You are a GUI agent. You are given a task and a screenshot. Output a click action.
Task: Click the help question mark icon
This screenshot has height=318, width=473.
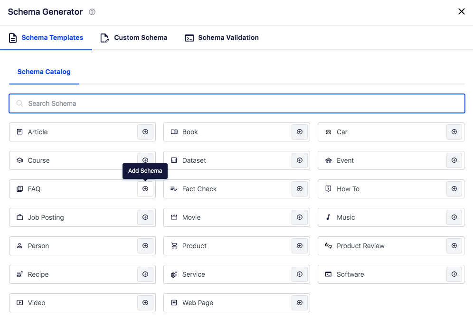coord(92,12)
